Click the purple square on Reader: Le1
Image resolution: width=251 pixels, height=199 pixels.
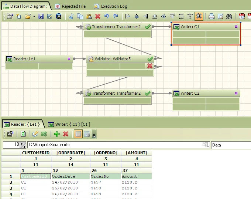(x=69, y=59)
